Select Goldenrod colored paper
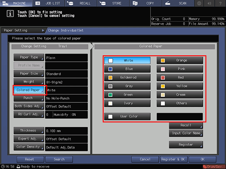This screenshot has height=169, width=226. 127,78
